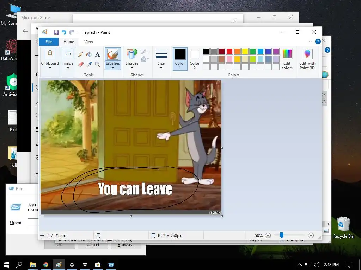This screenshot has width=361, height=270.
Task: Select Color 2 background button
Action: (195, 59)
